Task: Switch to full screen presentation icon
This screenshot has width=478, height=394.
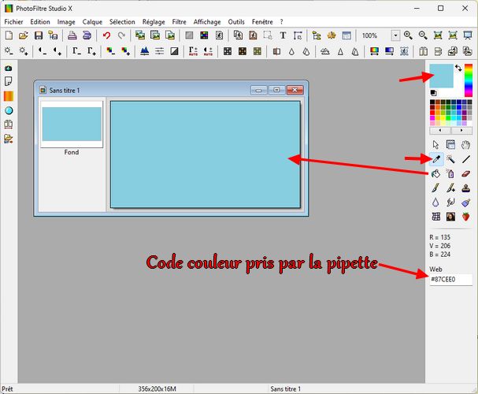Action: click(x=468, y=35)
